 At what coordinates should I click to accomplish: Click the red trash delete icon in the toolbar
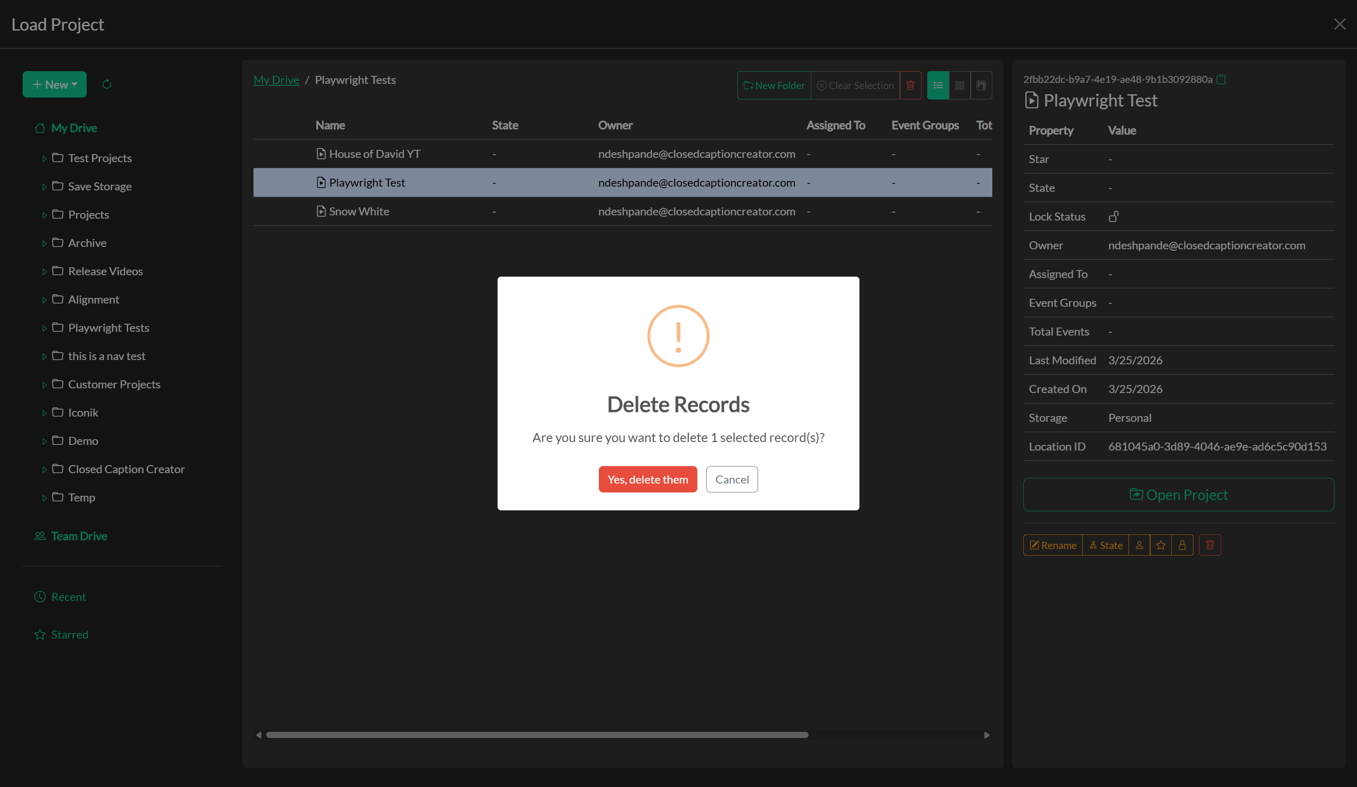point(911,85)
